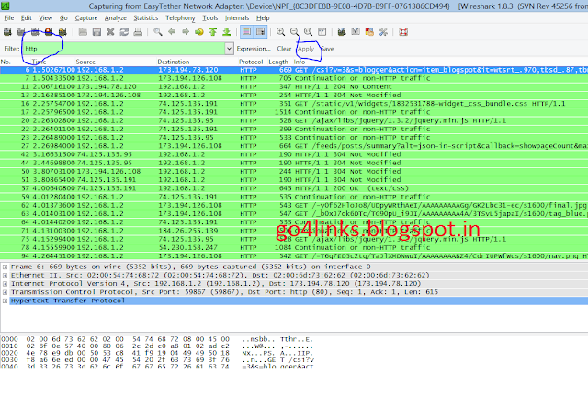The width and height of the screenshot is (588, 397).
Task: Save the capture file icon
Action: click(96, 32)
